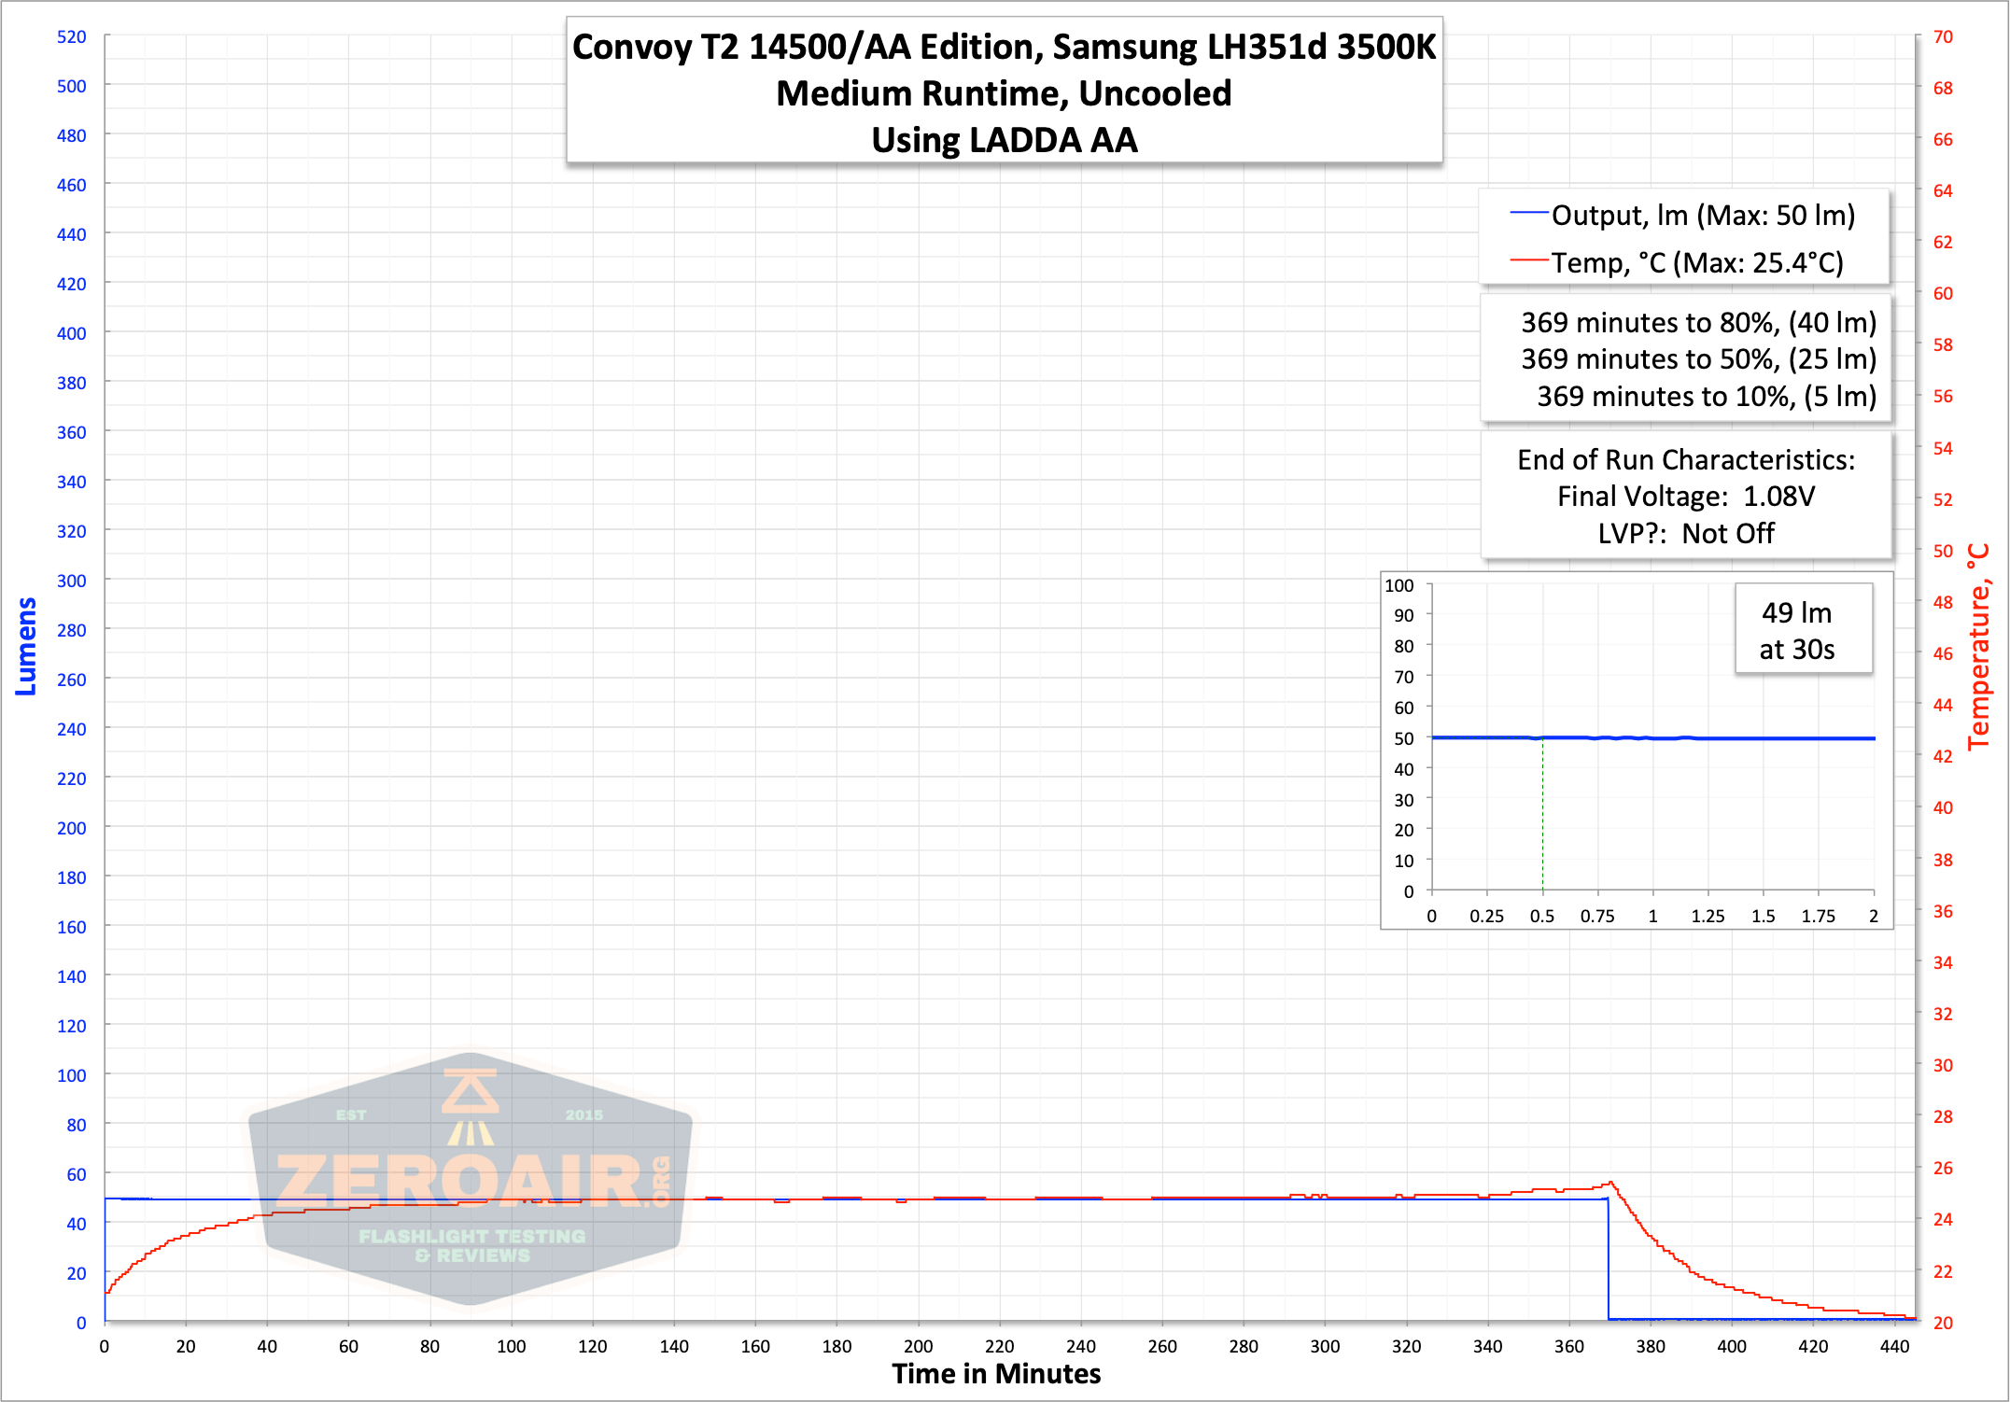
Task: Click the vertical blue drop-off line at 369 minutes
Action: [x=1608, y=1259]
